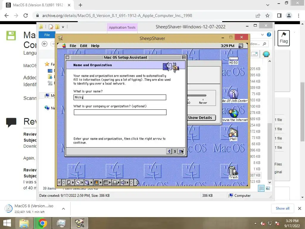Open the Mac OS Help menu
The height and width of the screenshot is (229, 305).
click(x=95, y=46)
